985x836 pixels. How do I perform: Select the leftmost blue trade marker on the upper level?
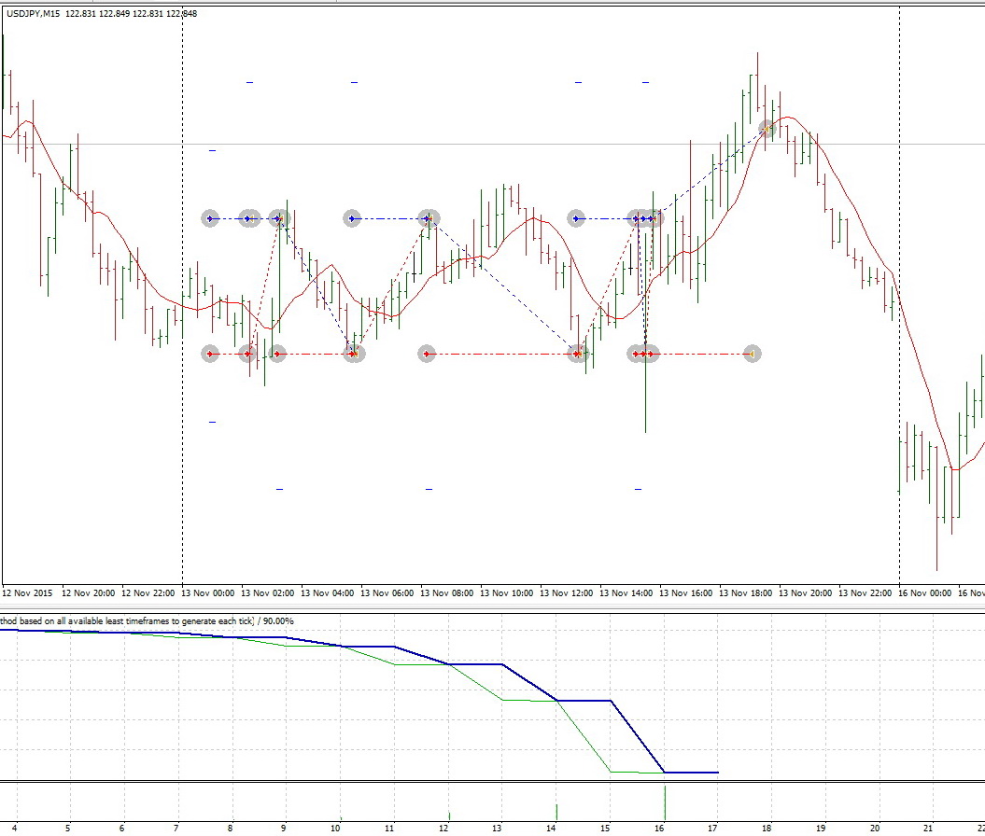(x=210, y=218)
